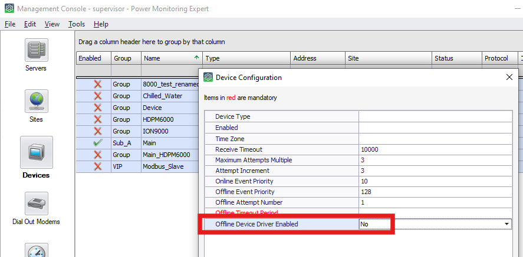The width and height of the screenshot is (523, 257).
Task: Click Offline Event Priority value 128
Action: tap(435, 192)
